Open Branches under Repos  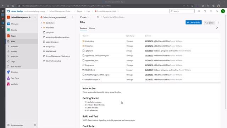(22, 57)
